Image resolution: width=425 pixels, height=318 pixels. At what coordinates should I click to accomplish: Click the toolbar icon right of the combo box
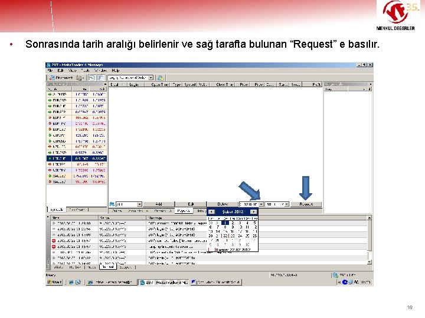click(x=160, y=78)
